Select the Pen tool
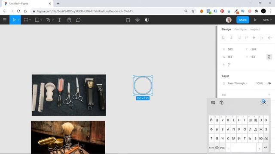275x154 pixels. tap(48, 20)
